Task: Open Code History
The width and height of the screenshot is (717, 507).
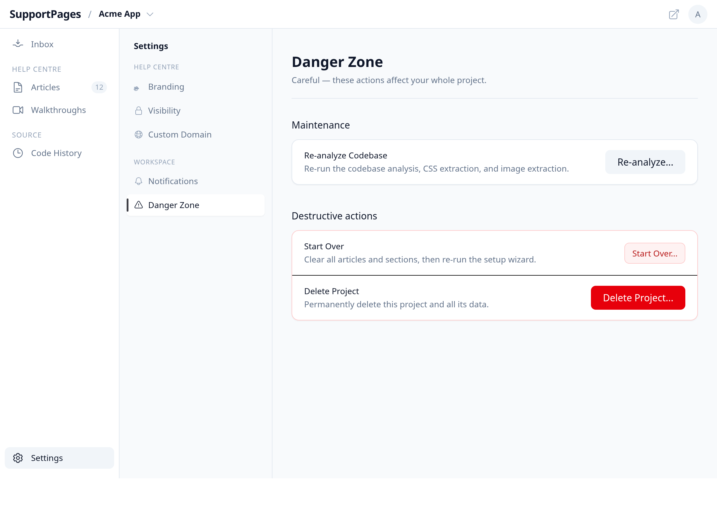Action: (x=59, y=153)
